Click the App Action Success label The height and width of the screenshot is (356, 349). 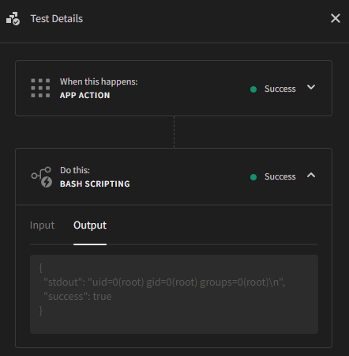click(280, 89)
